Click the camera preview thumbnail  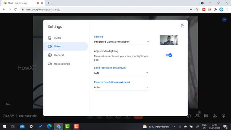pyautogui.click(x=169, y=40)
